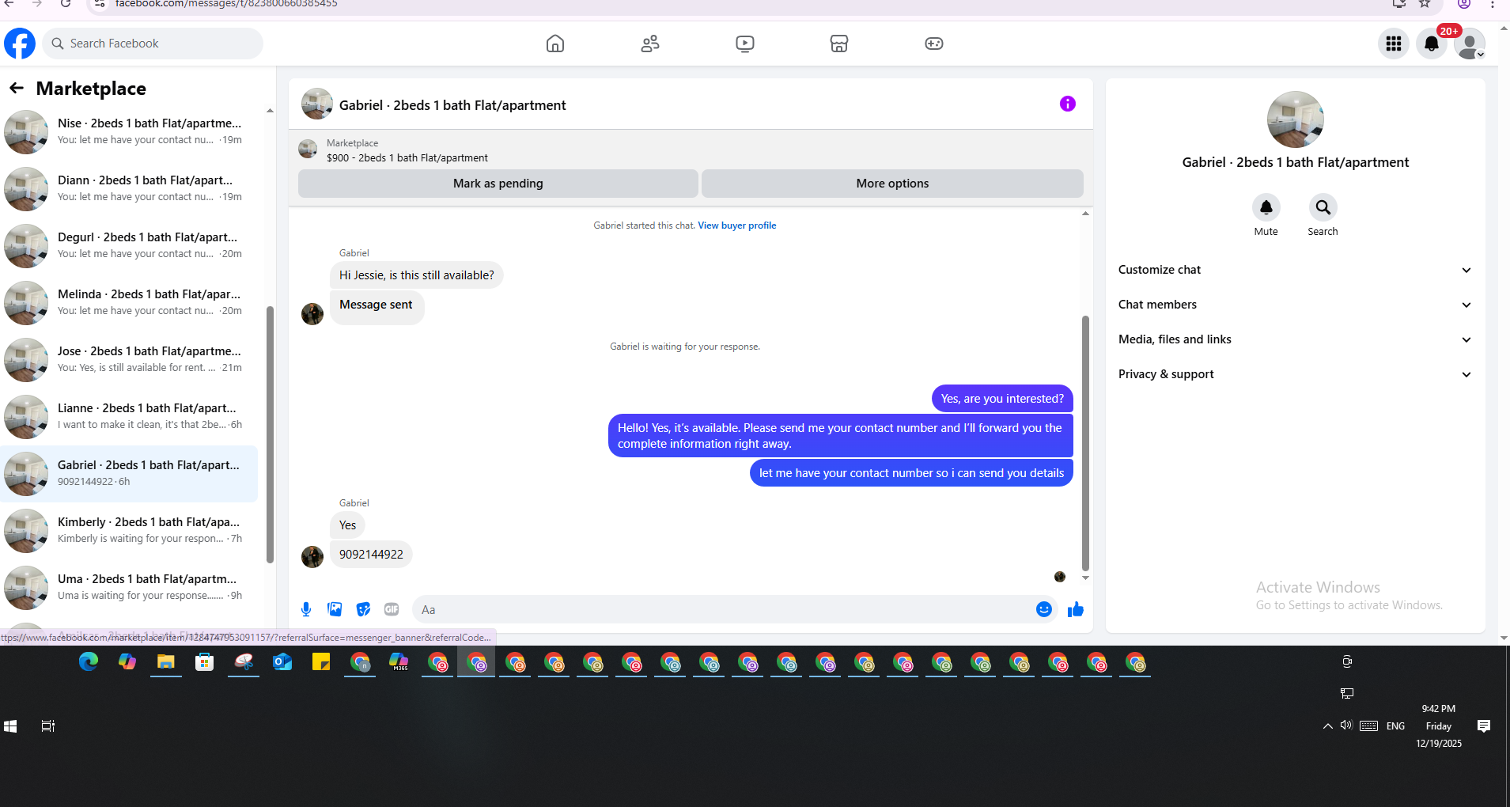Open Nise conversation

click(x=131, y=131)
